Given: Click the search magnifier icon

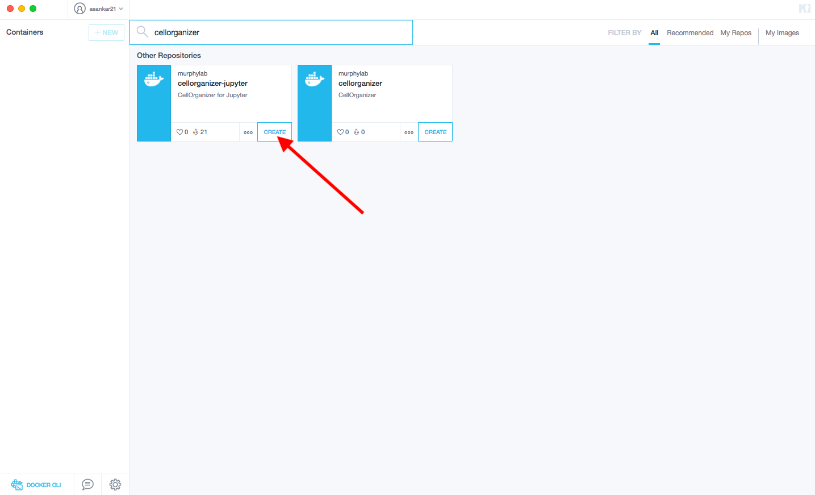Looking at the screenshot, I should coord(143,32).
